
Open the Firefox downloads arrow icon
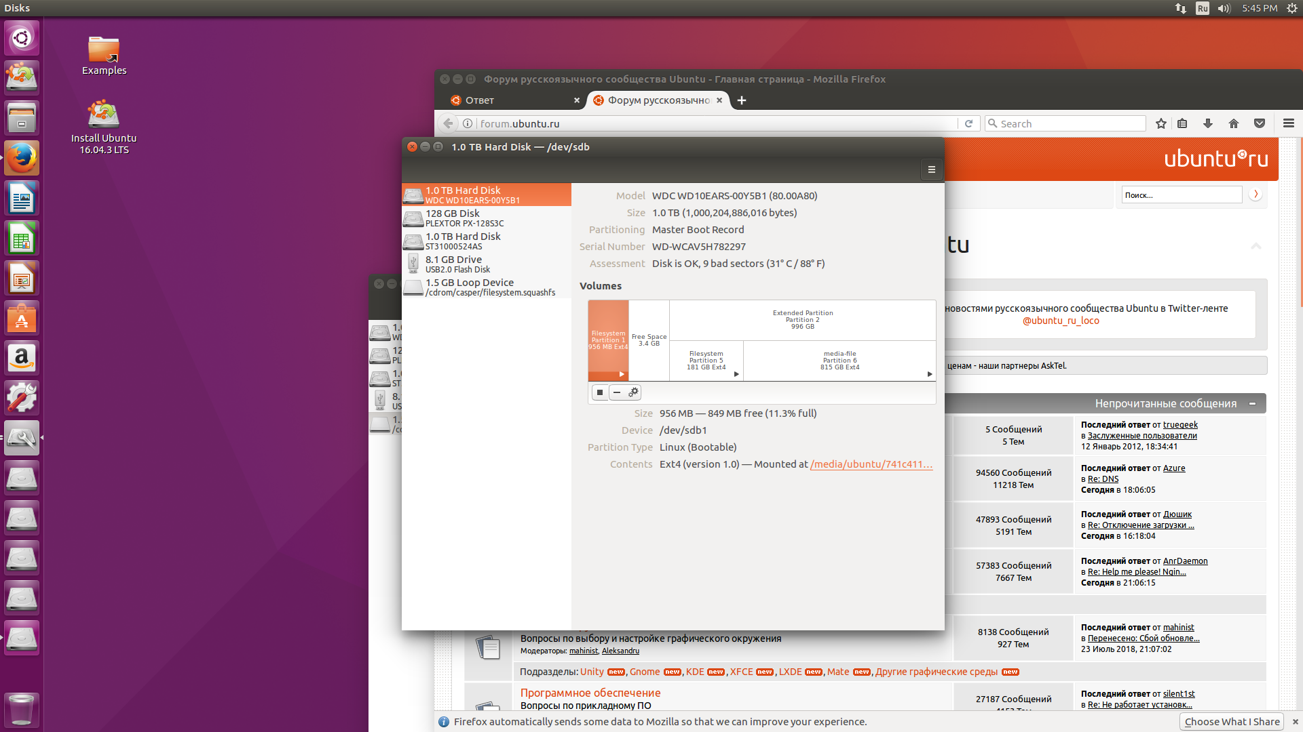[1207, 123]
